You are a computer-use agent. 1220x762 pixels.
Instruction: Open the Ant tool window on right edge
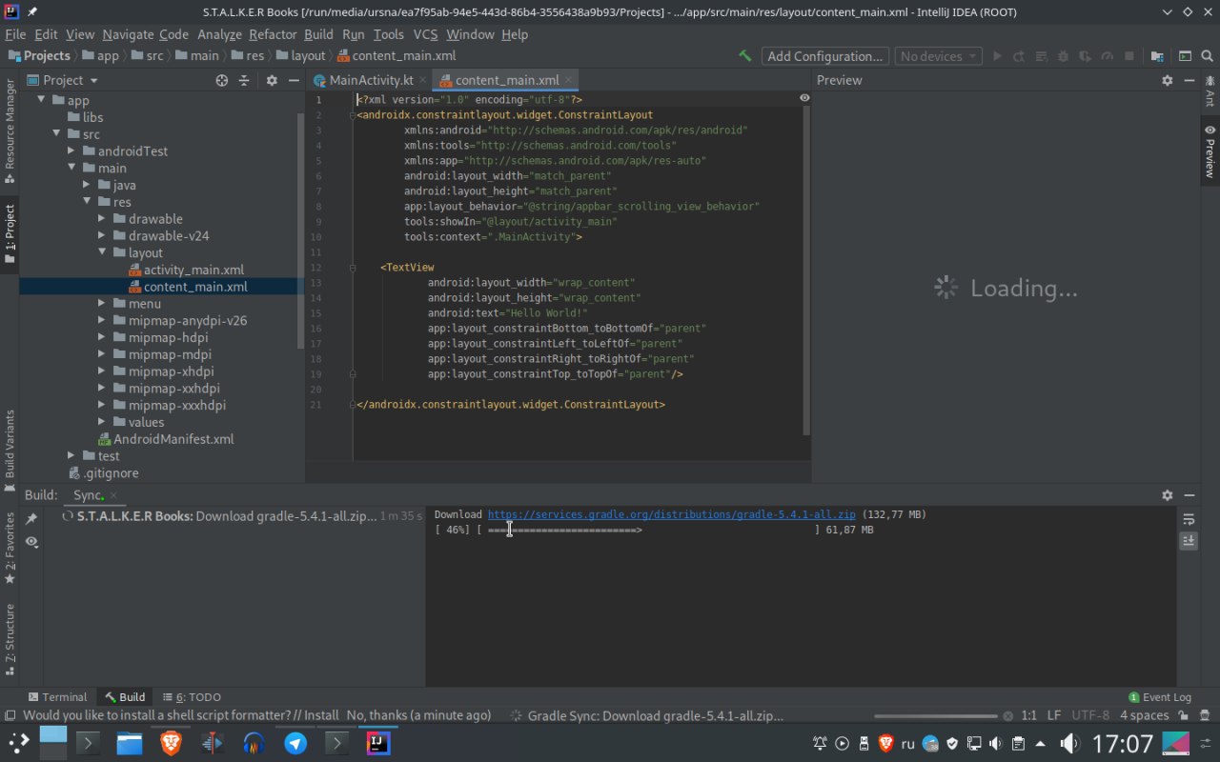click(1210, 91)
